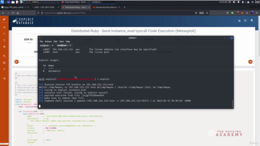Launch the terminal emulator panel icon
This screenshot has height=146, width=260.
[x=25, y=2]
